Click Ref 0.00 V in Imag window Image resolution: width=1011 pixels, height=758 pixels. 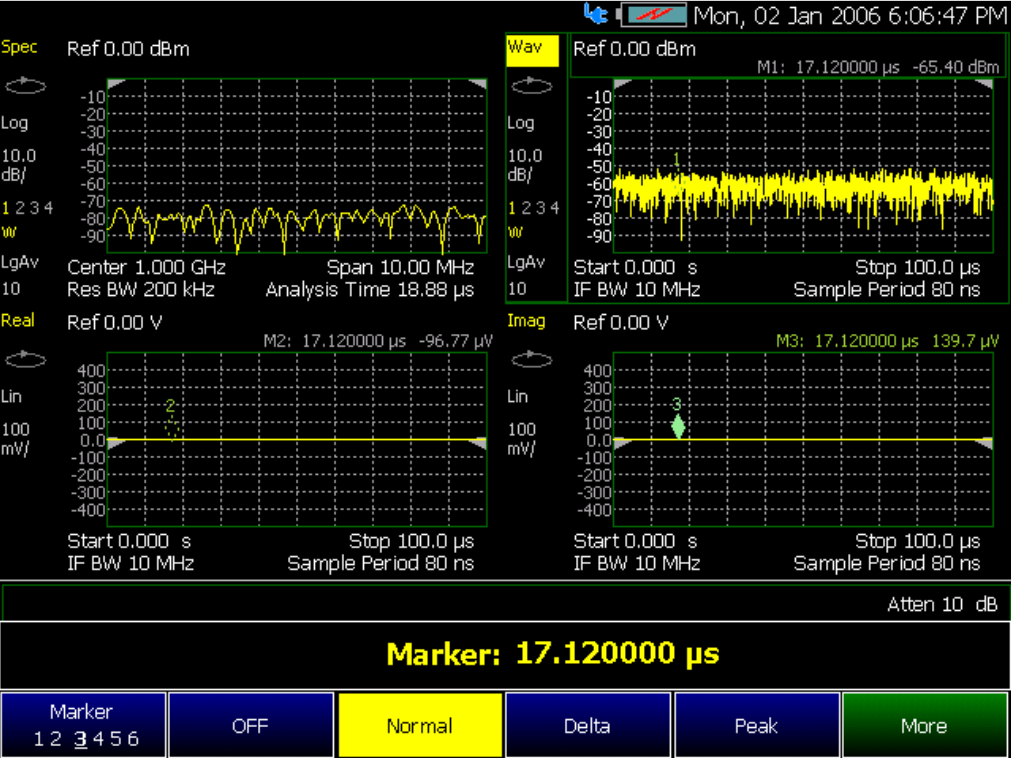tap(621, 323)
